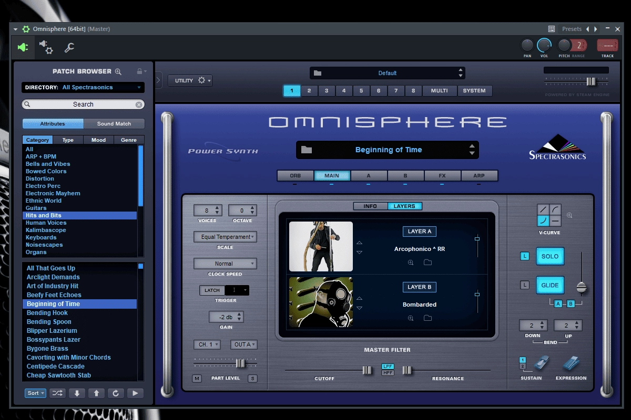The image size is (631, 420).
Task: Click the patch browser magnifier zoom icon
Action: tap(118, 71)
